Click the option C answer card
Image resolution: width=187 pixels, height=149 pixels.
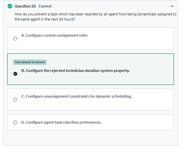(x=91, y=99)
